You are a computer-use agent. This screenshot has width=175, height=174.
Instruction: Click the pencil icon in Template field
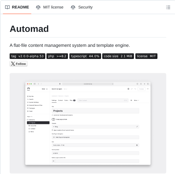click(137, 127)
